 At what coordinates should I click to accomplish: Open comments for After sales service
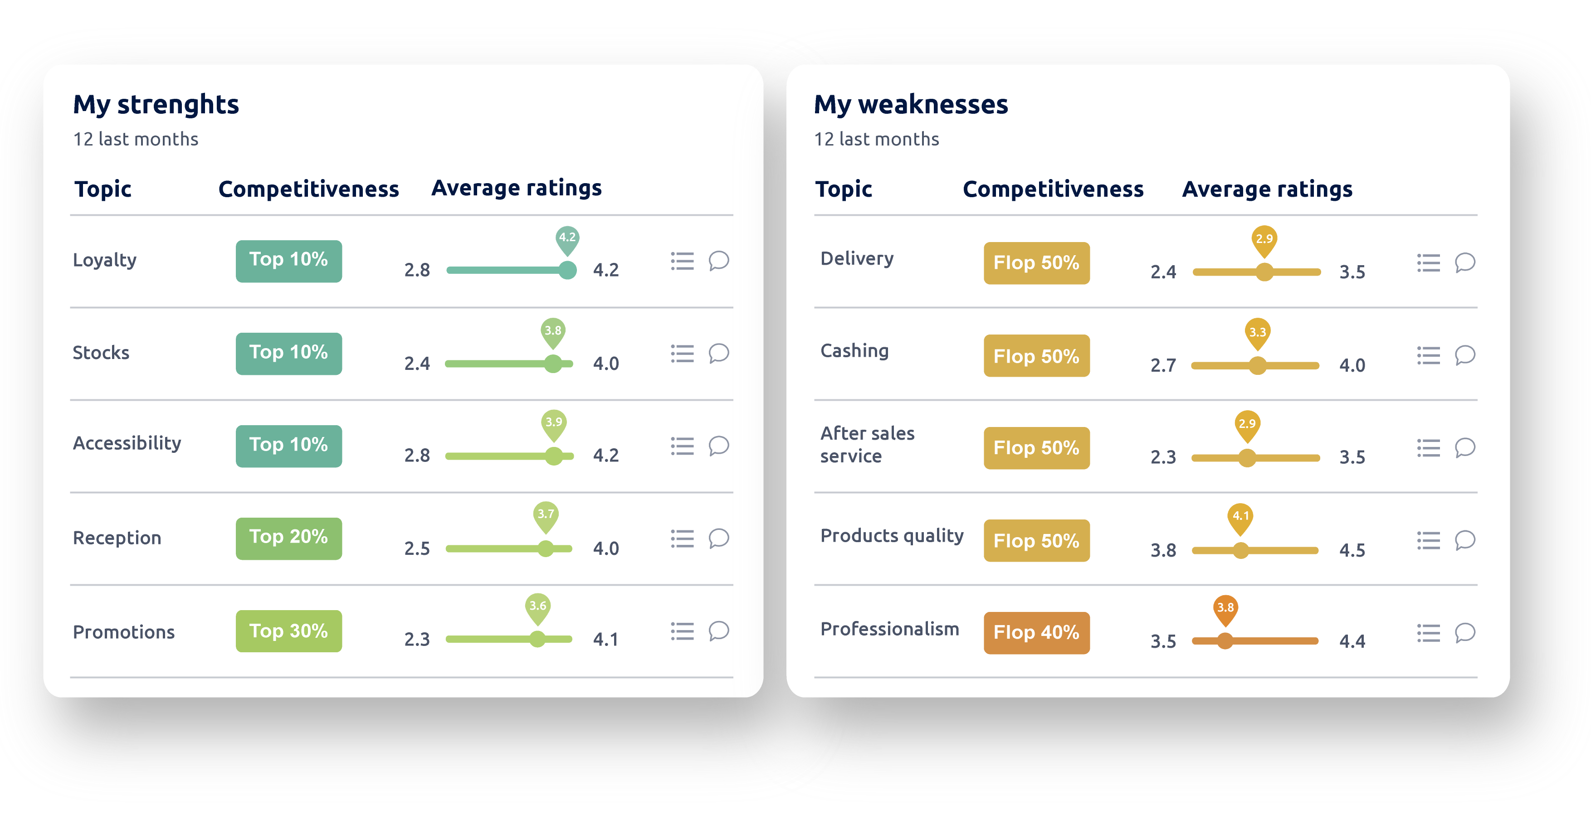pyautogui.click(x=1464, y=448)
